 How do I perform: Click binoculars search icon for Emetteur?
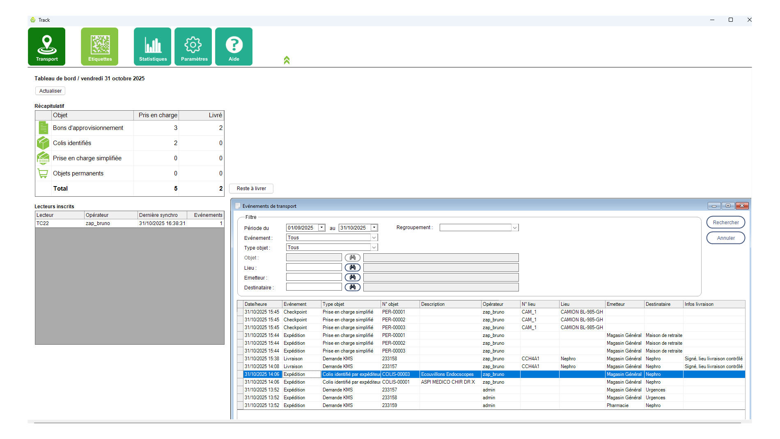(353, 278)
